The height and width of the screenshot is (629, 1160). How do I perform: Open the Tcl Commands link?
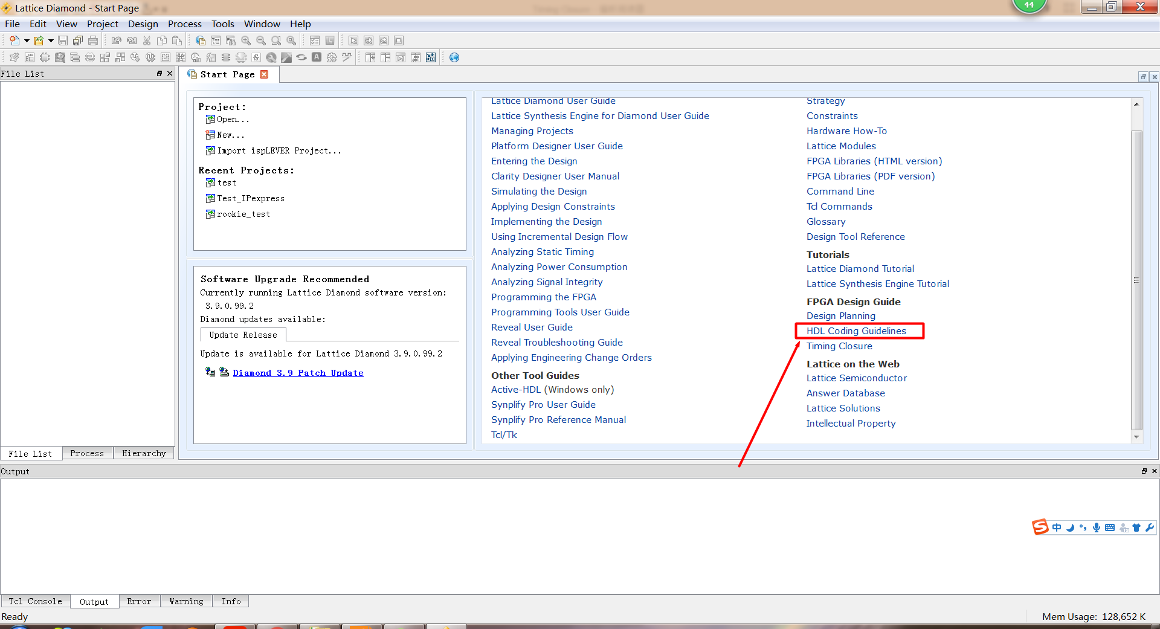[x=839, y=207]
